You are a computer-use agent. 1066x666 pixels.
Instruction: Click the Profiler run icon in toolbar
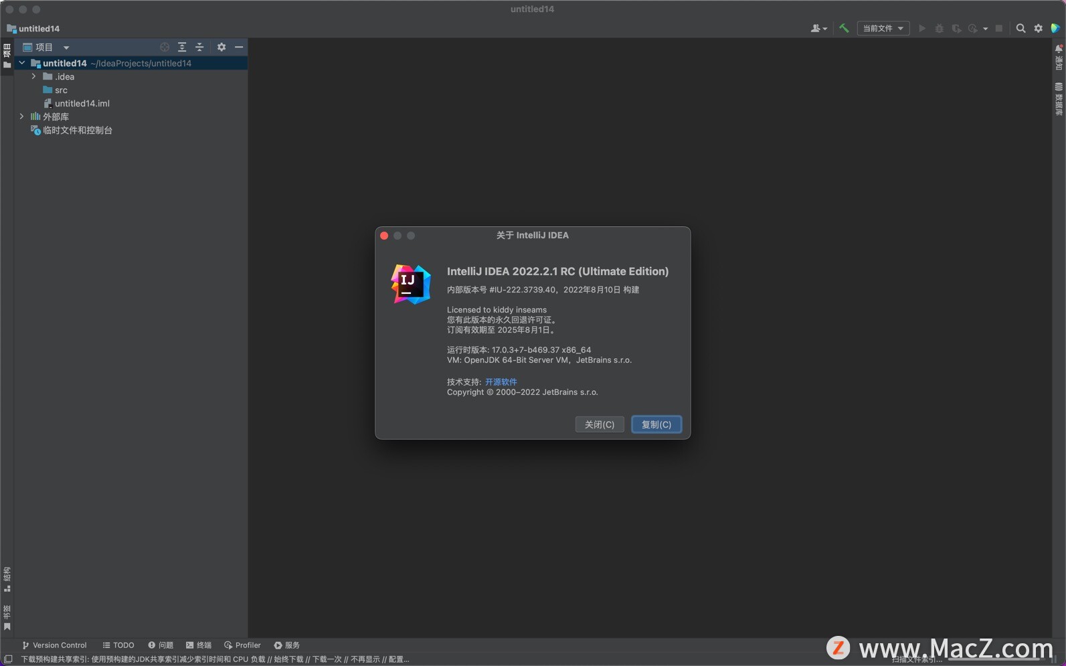tap(973, 28)
